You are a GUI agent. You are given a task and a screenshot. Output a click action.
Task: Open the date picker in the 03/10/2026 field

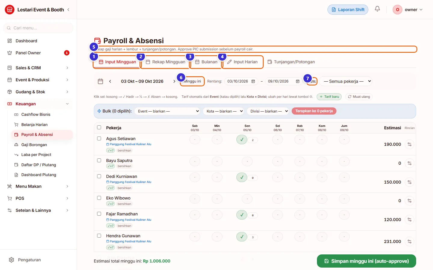tap(253, 81)
